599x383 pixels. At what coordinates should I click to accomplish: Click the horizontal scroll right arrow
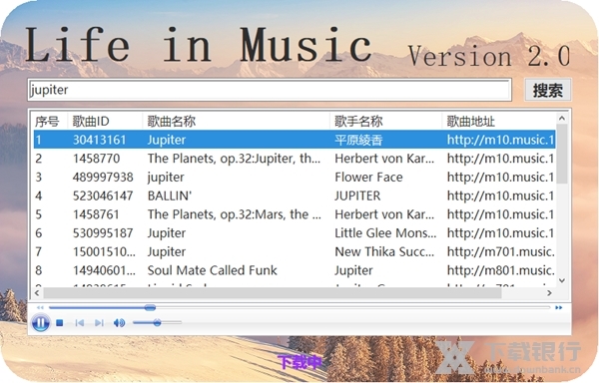pyautogui.click(x=550, y=293)
